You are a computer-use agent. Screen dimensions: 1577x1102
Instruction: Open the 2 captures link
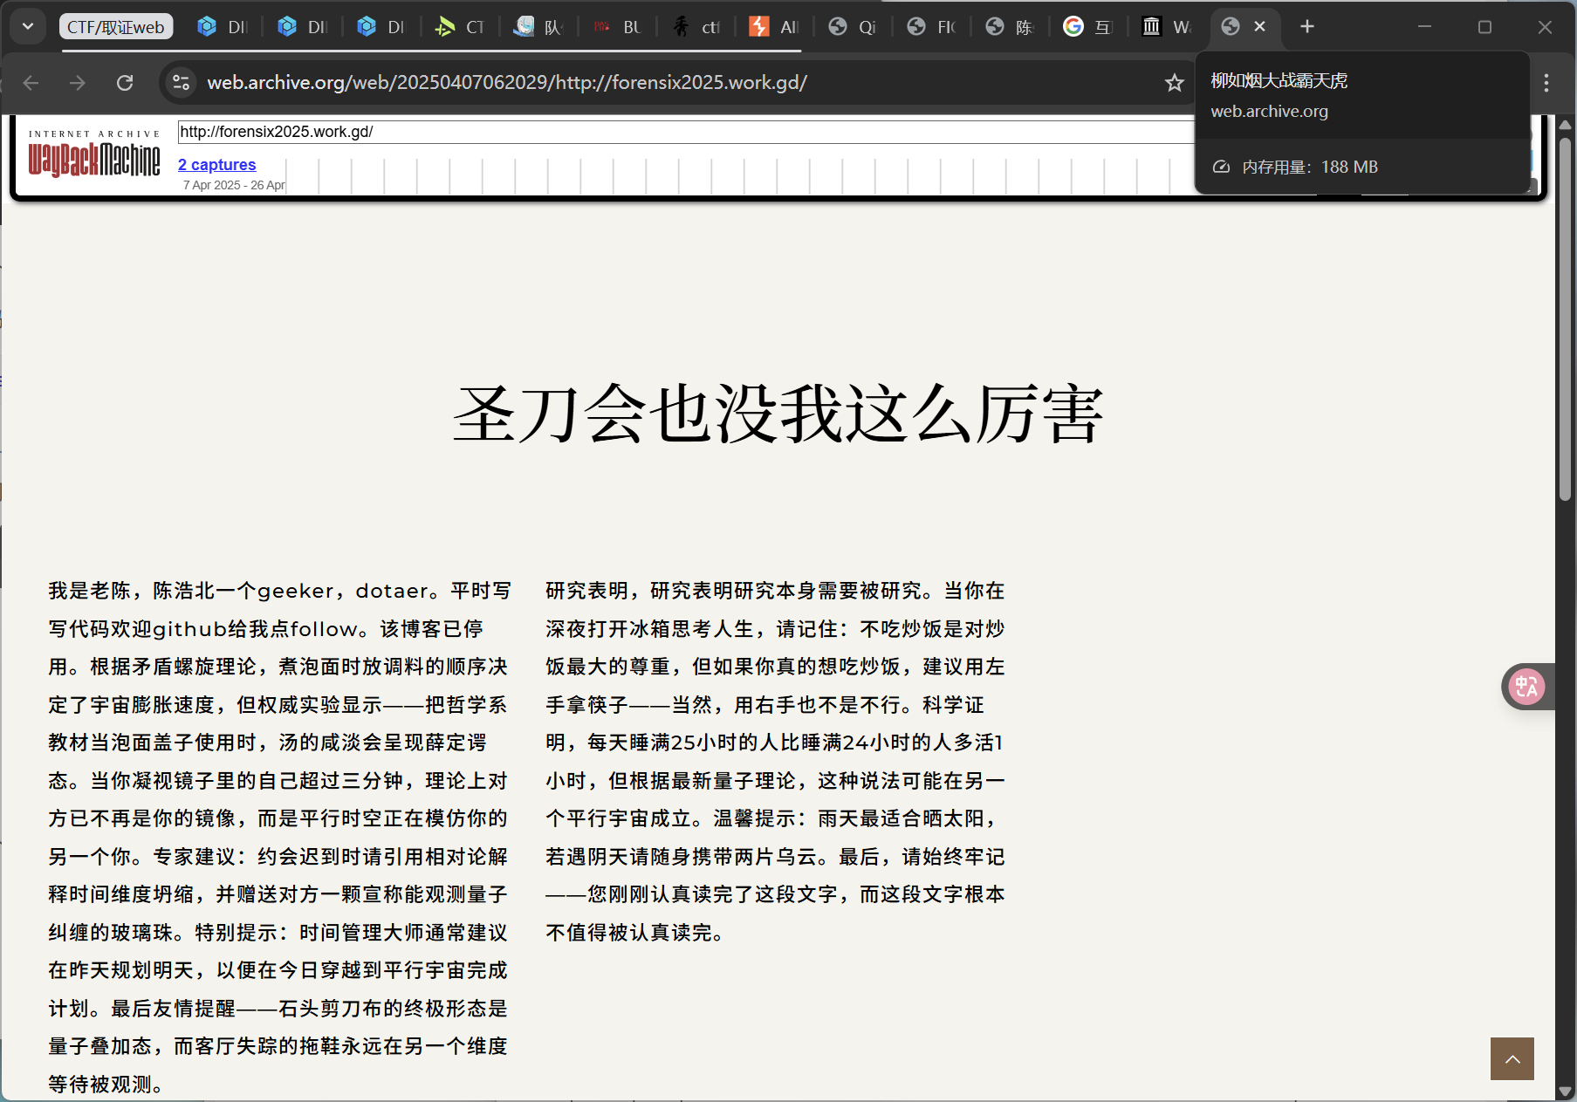tap(217, 165)
